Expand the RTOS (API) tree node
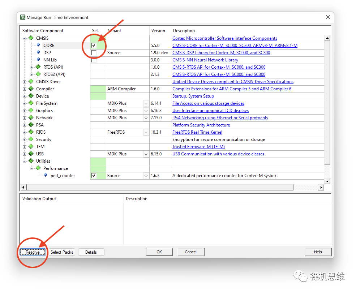The image size is (356, 292). [x=31, y=67]
